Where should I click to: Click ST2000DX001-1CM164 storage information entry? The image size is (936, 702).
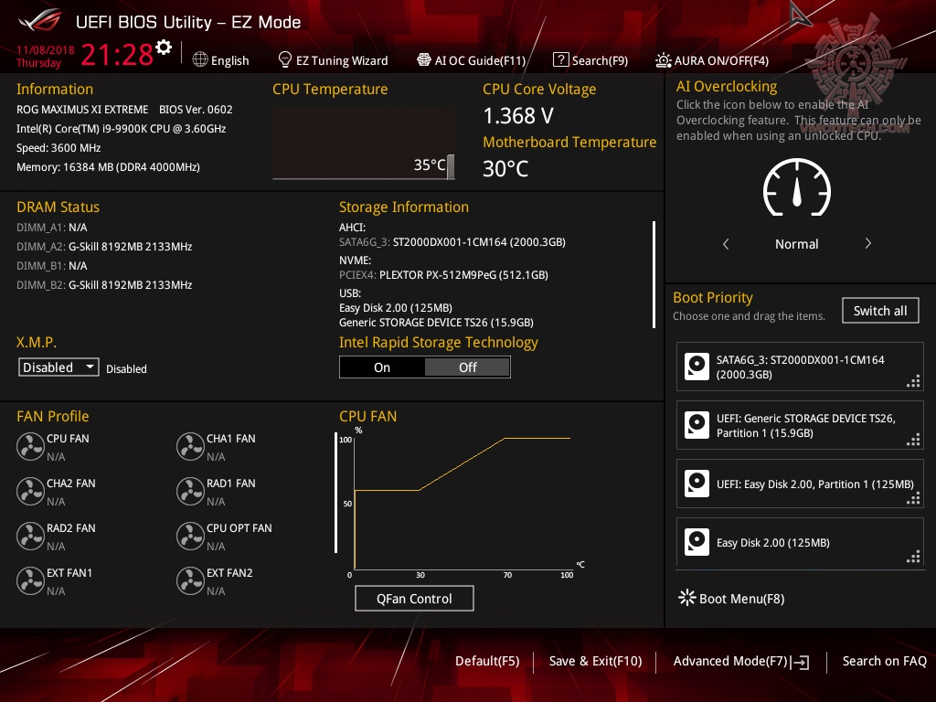(452, 241)
